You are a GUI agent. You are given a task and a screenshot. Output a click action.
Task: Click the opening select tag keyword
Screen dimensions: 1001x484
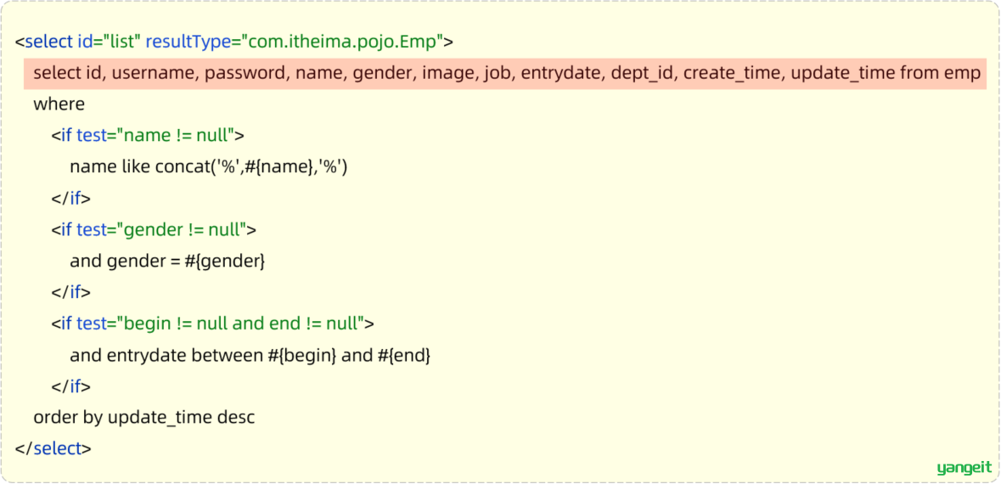point(48,42)
